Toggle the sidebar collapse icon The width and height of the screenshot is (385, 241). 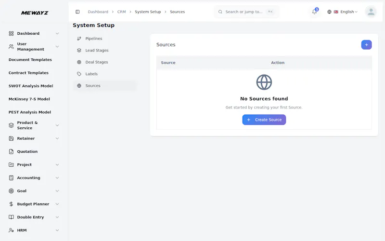tap(77, 12)
